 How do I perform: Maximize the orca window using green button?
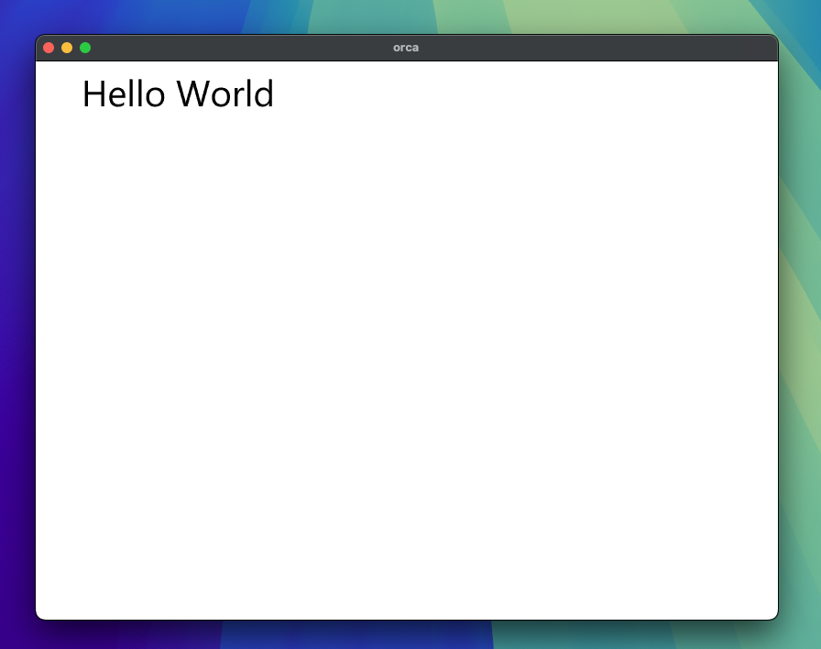pyautogui.click(x=85, y=48)
